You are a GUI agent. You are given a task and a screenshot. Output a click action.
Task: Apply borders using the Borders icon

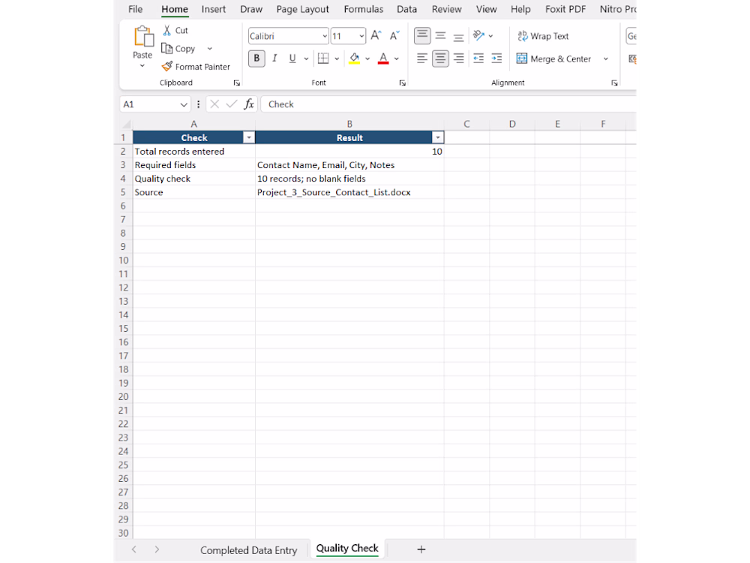click(323, 59)
